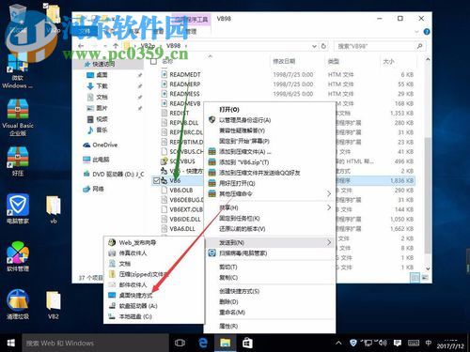Choose 还原以前的版本(V)
Image resolution: width=470 pixels, height=352 pixels.
(243, 229)
